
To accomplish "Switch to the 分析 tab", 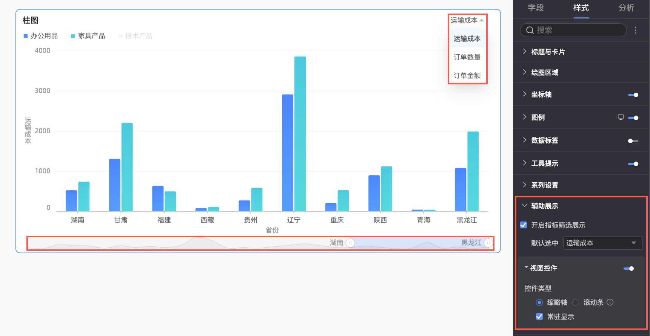I will click(x=626, y=8).
